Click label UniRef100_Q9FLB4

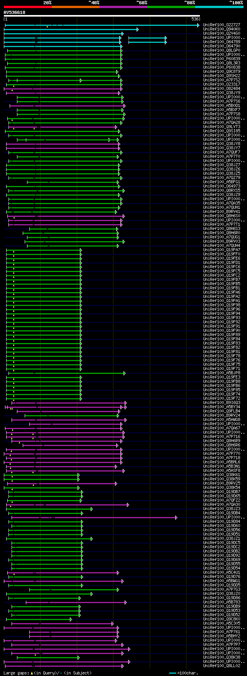tap(222, 411)
